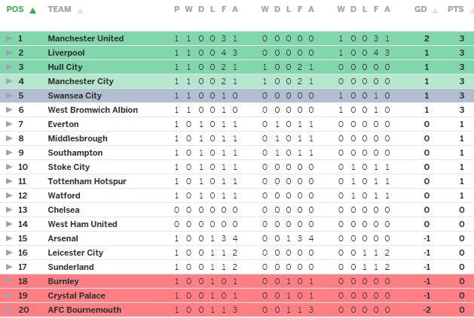Click the triangle icon on Arsenal row
Viewport: 474px width, 318px height.
click(x=9, y=238)
